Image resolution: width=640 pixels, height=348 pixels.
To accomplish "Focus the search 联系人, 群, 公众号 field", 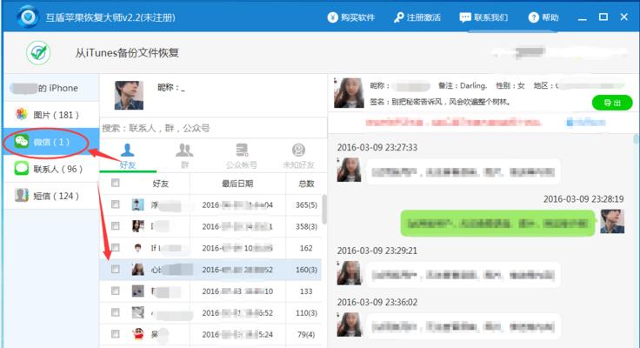I will pyautogui.click(x=213, y=128).
